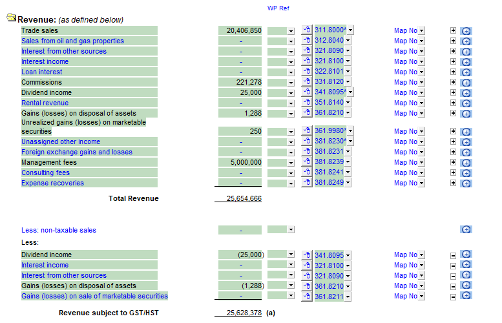
Task: Open Rental revenue link
Action: point(45,103)
